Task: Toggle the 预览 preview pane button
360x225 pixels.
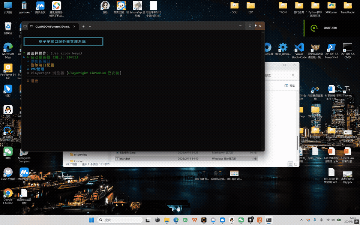Action: tap(290, 85)
